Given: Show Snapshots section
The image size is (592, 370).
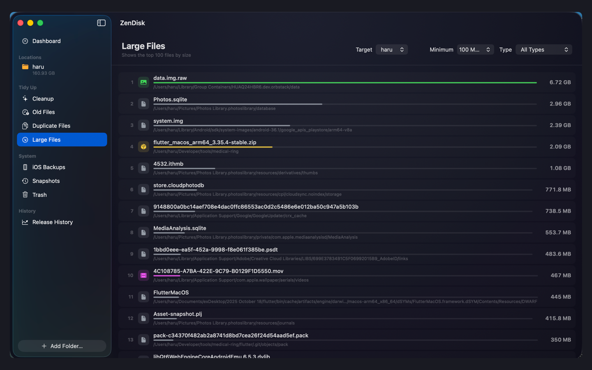Looking at the screenshot, I should 62,181.
